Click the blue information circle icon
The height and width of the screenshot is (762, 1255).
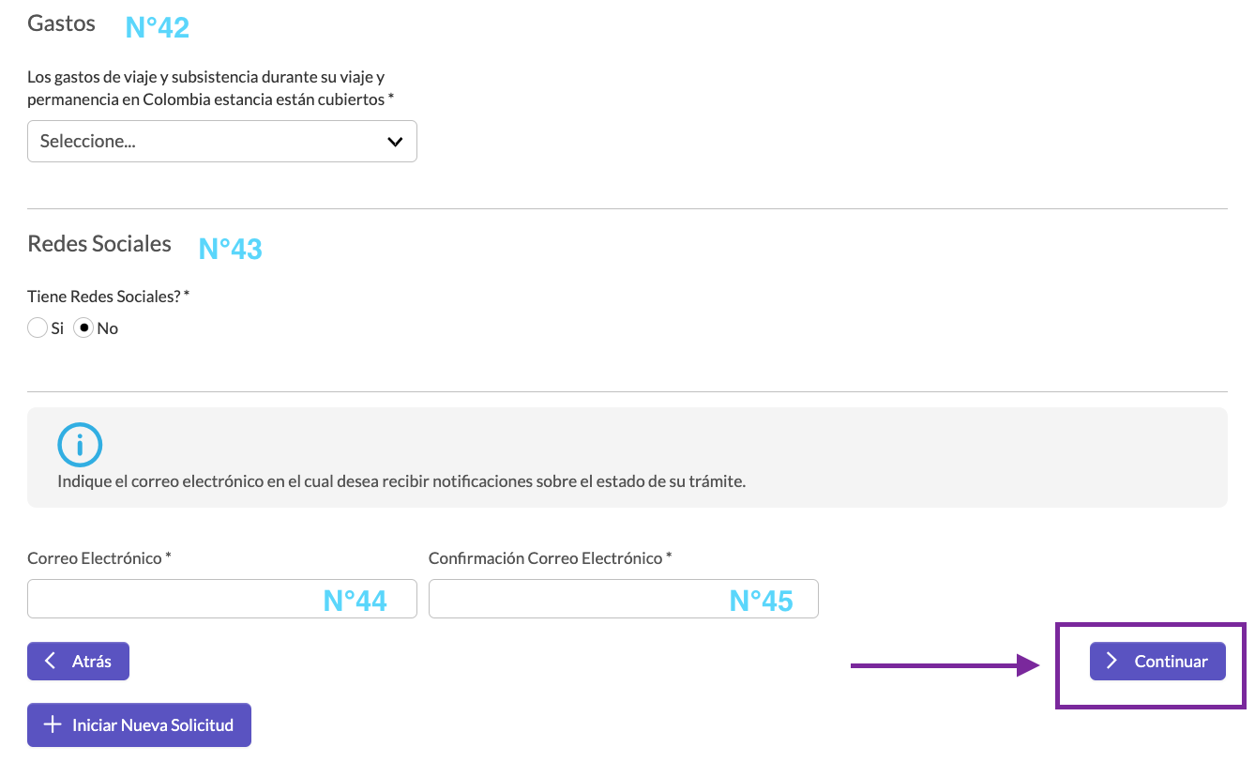[80, 445]
